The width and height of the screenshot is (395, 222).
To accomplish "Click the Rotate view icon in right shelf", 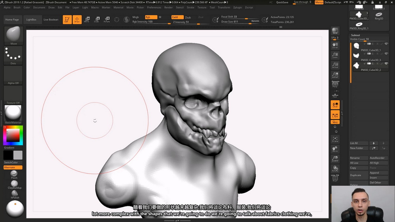I will click(x=335, y=169).
